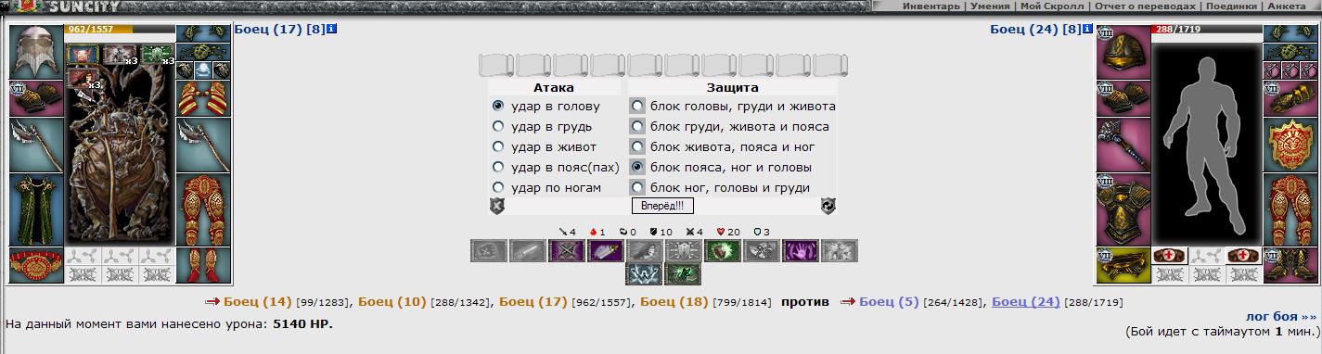Choose defense 'блок груди, живота и пояса'
The width and height of the screenshot is (1322, 354).
637,127
